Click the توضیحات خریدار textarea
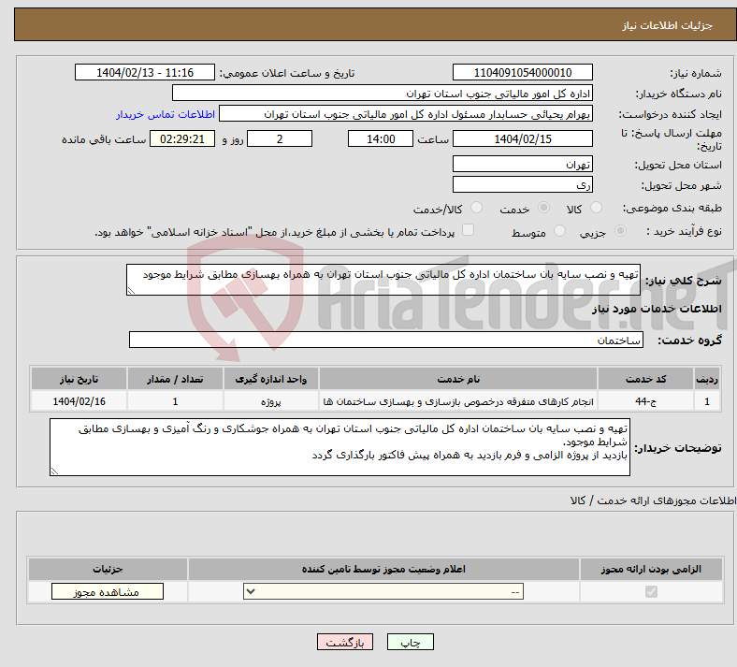737x667 pixels. click(340, 447)
